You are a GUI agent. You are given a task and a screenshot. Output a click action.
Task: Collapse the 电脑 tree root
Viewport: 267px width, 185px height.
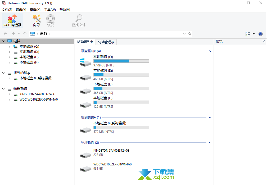3,41
